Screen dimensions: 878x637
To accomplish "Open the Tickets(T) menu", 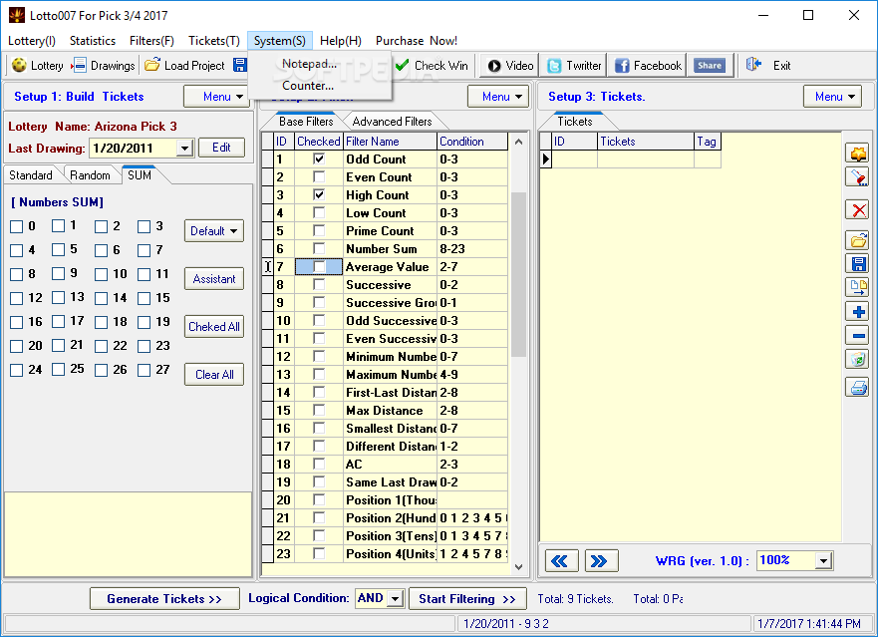I will click(x=214, y=40).
